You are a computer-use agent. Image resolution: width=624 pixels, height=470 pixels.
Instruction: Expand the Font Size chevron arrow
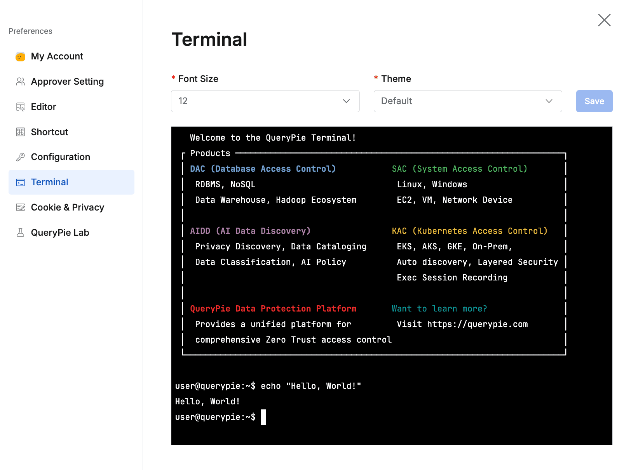coord(346,101)
